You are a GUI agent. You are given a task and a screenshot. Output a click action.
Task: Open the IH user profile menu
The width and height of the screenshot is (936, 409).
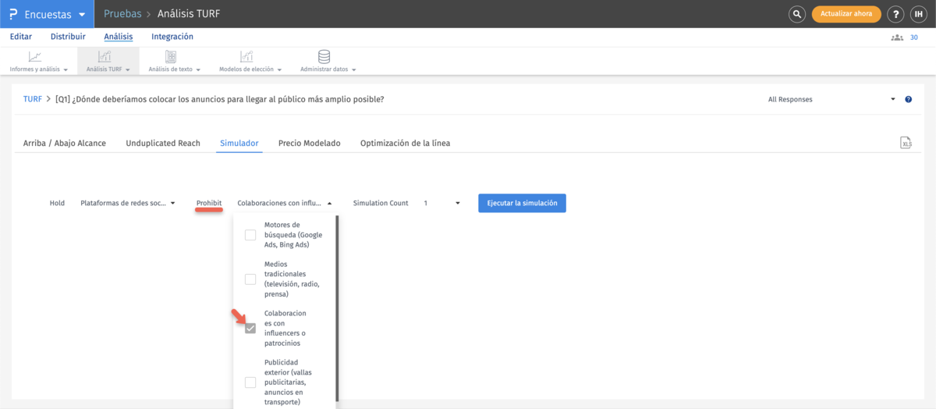click(x=920, y=14)
